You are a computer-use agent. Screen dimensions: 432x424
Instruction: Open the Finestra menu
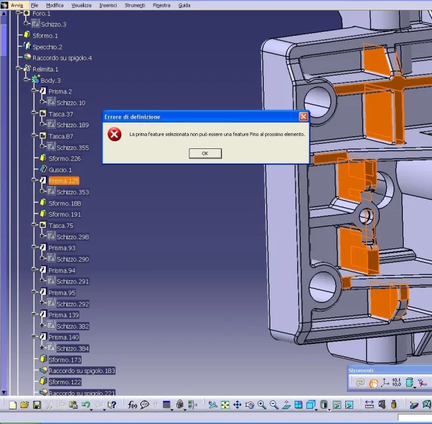tap(162, 5)
